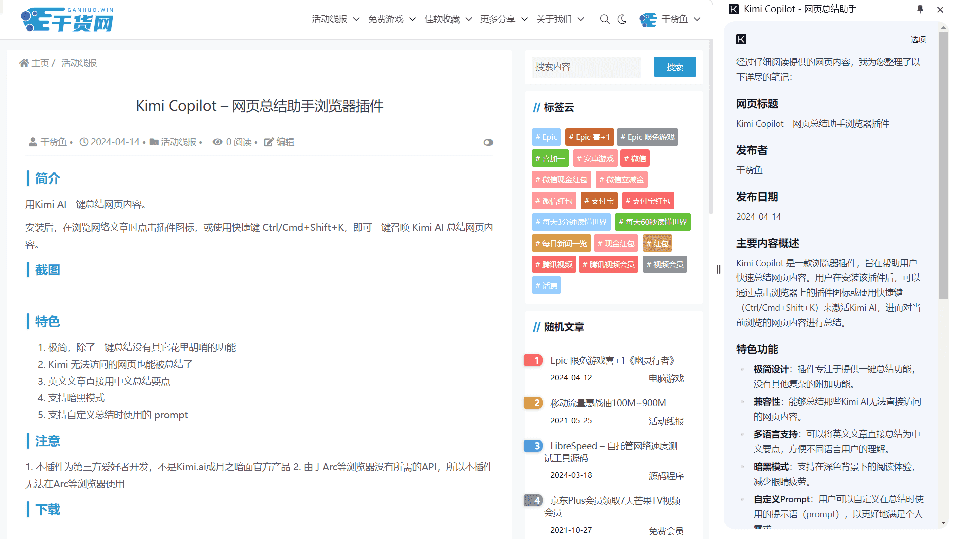Screen dimensions: 959x539
Task: Toggle the reading mode switch in article meta
Action: coord(488,143)
